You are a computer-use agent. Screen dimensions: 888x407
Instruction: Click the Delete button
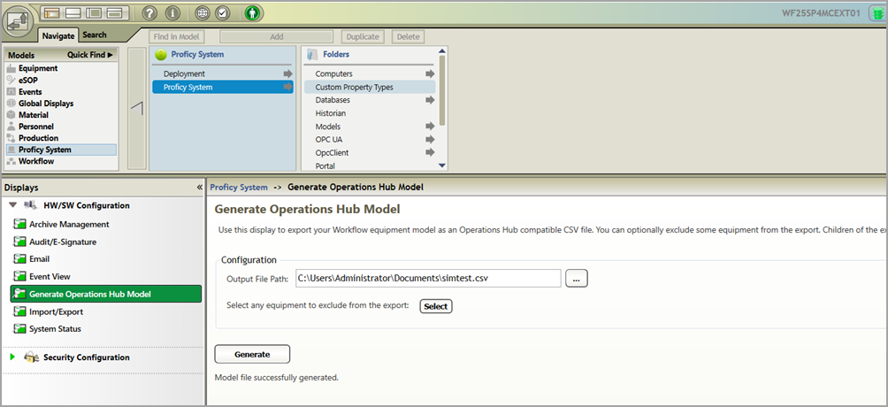click(x=408, y=37)
